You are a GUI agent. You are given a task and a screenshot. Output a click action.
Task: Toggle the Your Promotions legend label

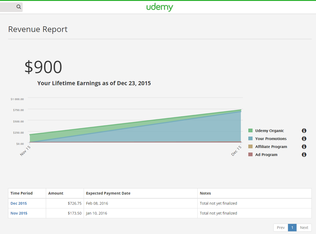(x=271, y=139)
